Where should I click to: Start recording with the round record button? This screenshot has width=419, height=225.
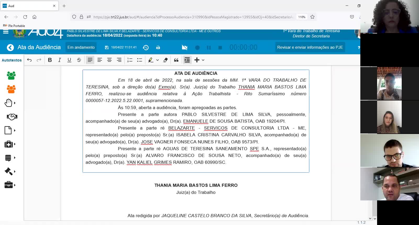coord(197,48)
